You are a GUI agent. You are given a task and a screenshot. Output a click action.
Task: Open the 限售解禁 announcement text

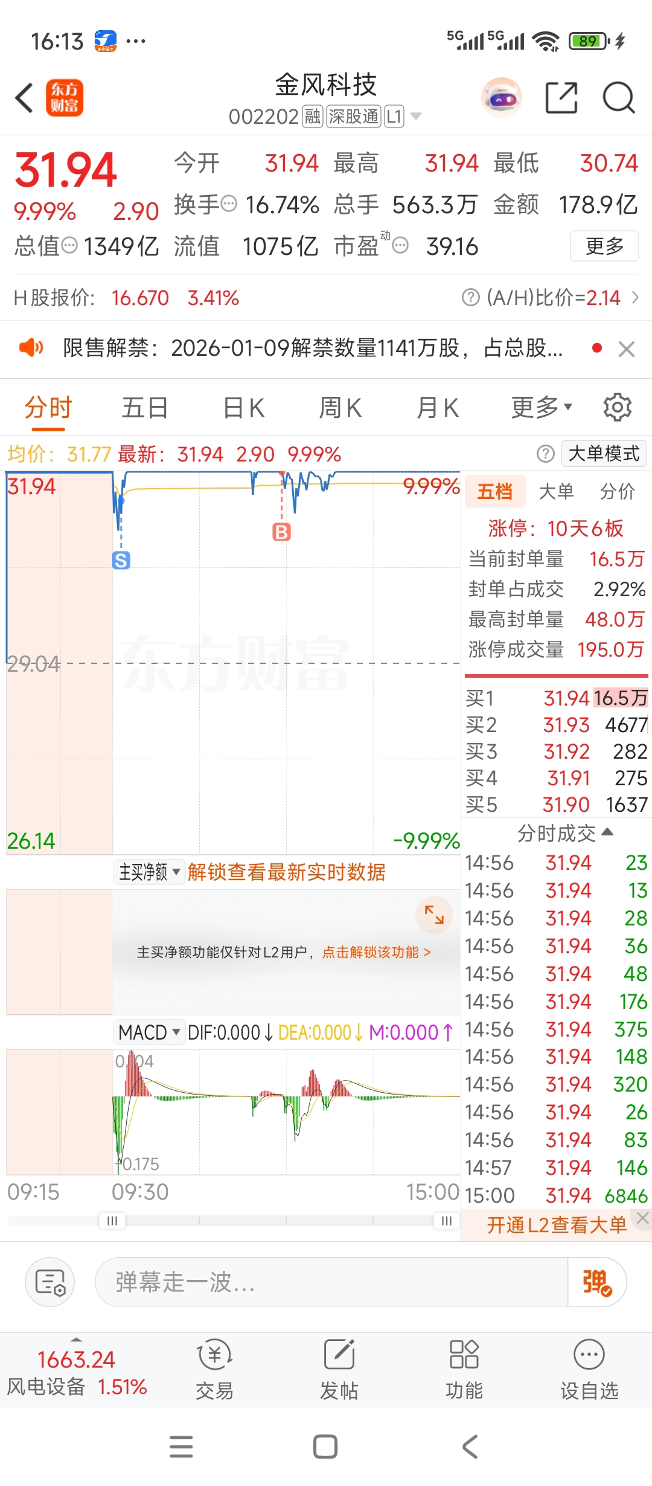(x=313, y=348)
